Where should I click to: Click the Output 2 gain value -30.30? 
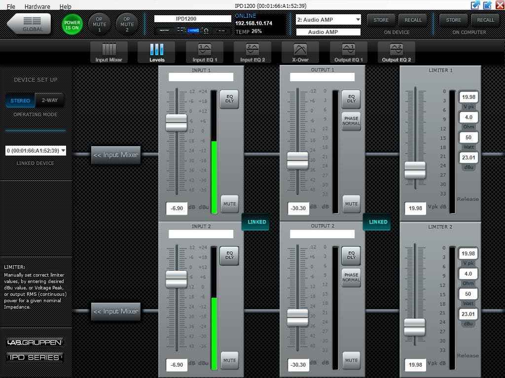coord(298,365)
